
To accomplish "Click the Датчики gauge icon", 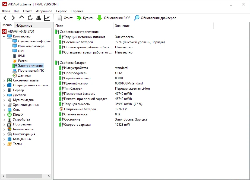I will (15, 75).
